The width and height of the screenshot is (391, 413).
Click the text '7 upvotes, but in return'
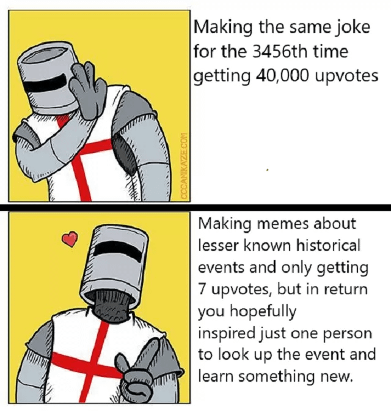tap(283, 289)
